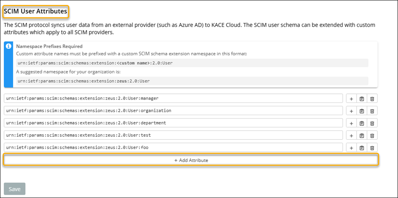Image resolution: width=398 pixels, height=198 pixels.
Task: Click plus icon beside the test attribute
Action: coord(352,136)
